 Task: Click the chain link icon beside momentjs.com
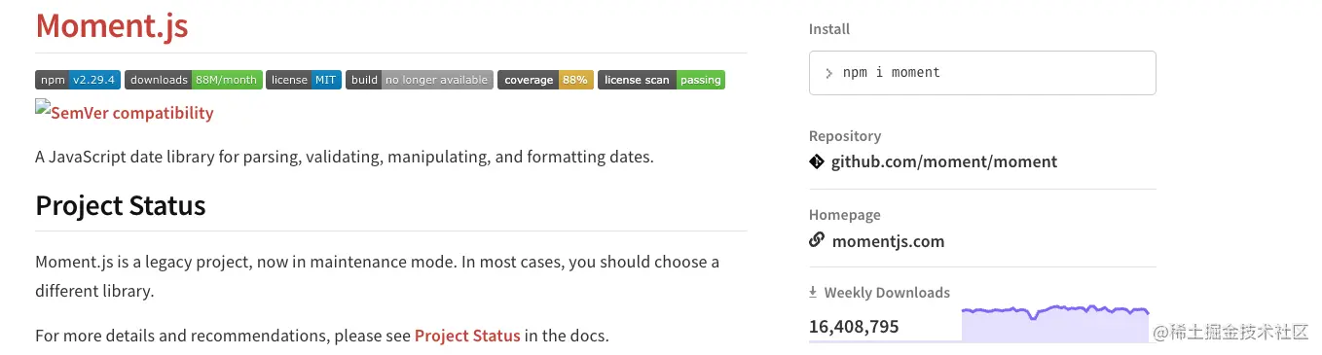pyautogui.click(x=817, y=239)
